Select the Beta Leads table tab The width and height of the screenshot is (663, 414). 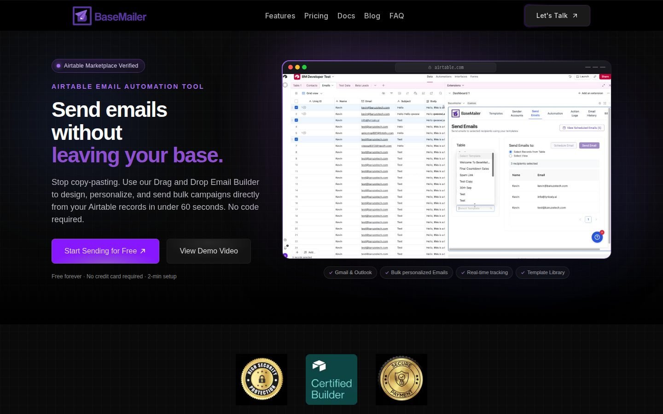pos(362,86)
